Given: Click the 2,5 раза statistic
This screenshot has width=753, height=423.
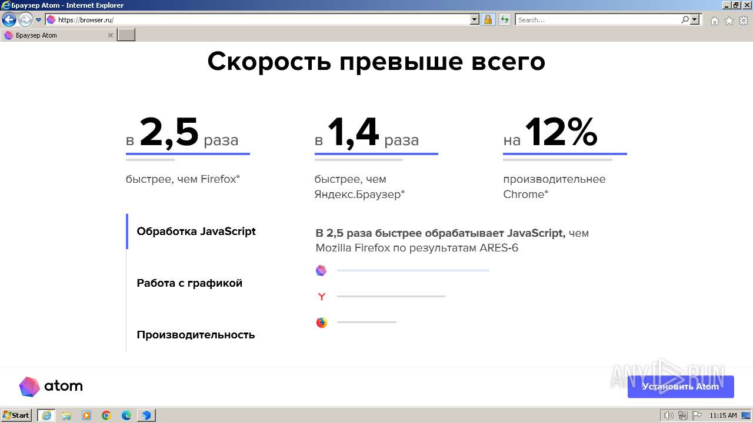Looking at the screenshot, I should [182, 133].
